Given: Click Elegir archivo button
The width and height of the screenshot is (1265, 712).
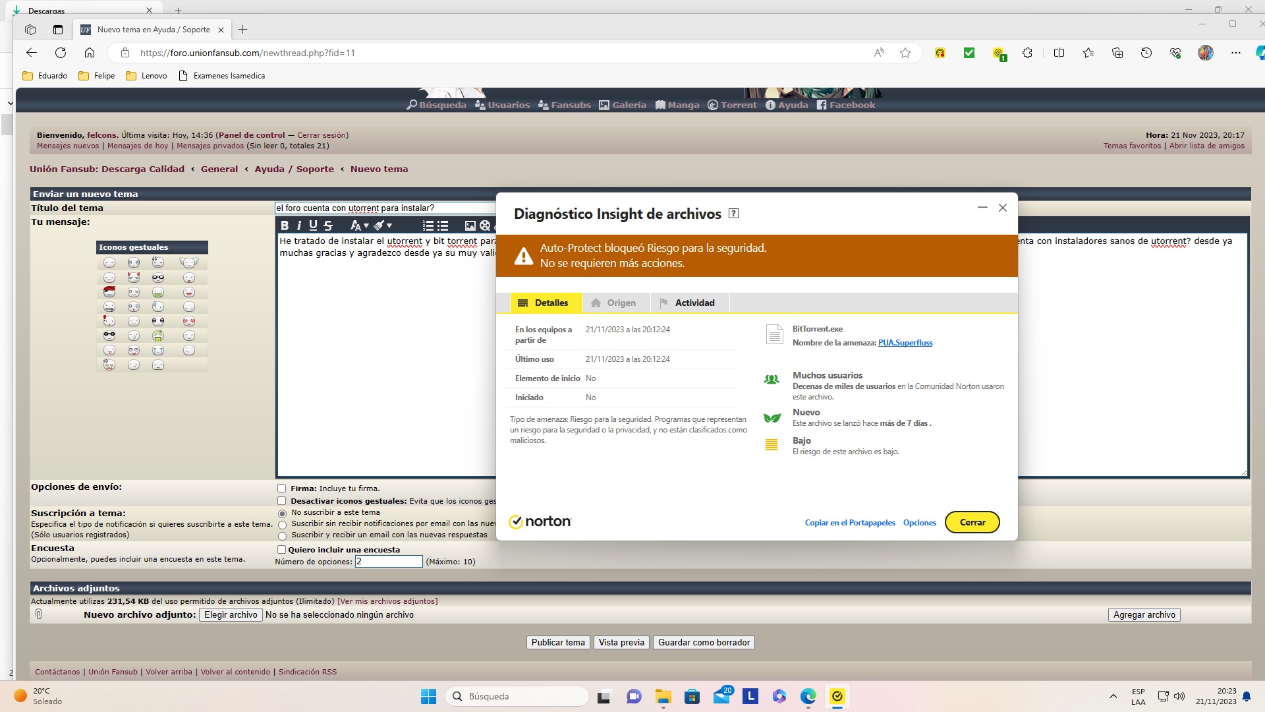Looking at the screenshot, I should pos(231,614).
